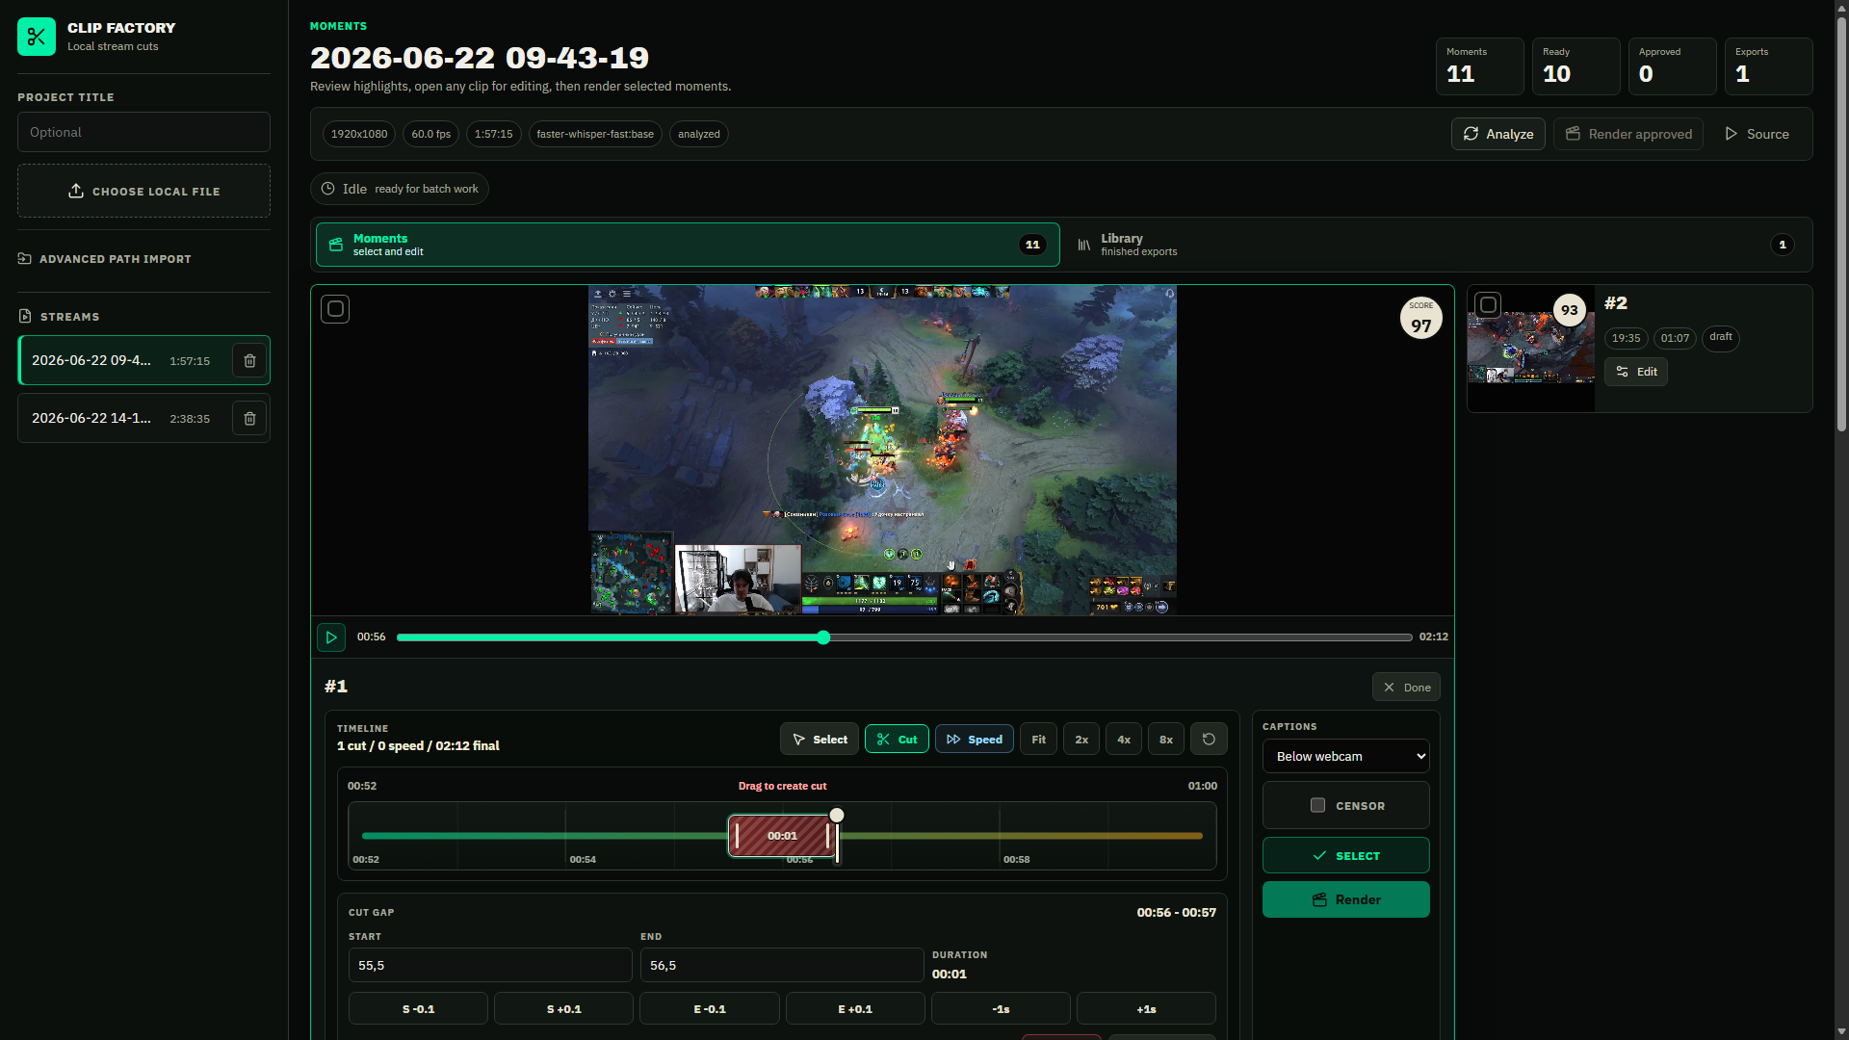
Task: Tick the checkbox on moment #1 preview
Action: [x=335, y=309]
